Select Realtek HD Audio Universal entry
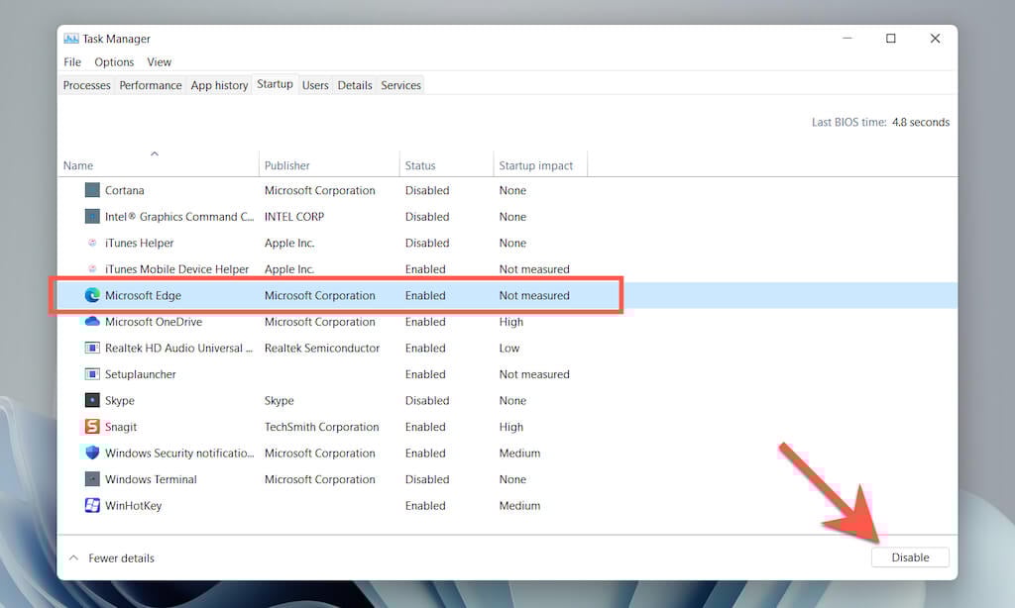1015x608 pixels. click(178, 348)
